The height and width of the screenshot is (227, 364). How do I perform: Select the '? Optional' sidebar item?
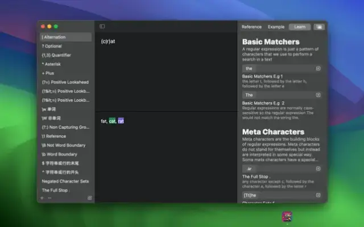coord(66,46)
